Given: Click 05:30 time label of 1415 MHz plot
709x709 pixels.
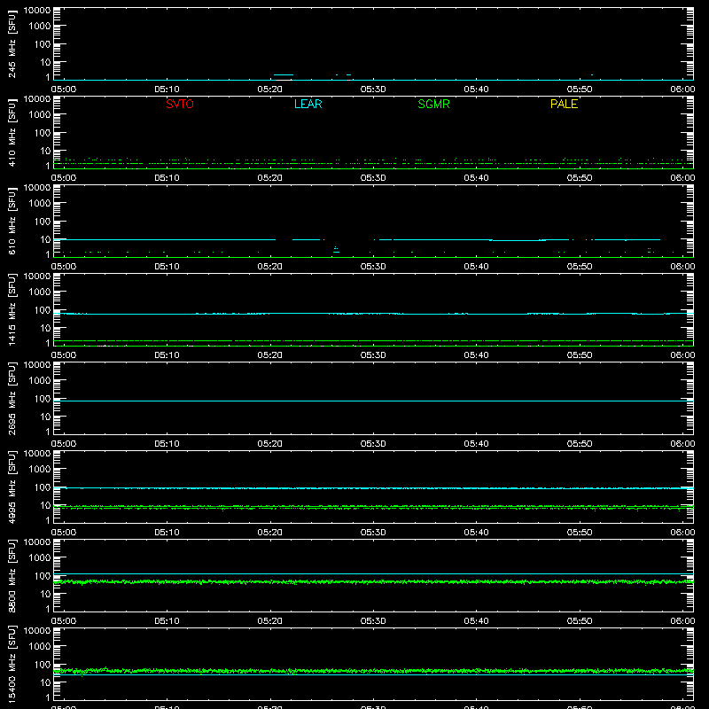Looking at the screenshot, I should pos(373,355).
